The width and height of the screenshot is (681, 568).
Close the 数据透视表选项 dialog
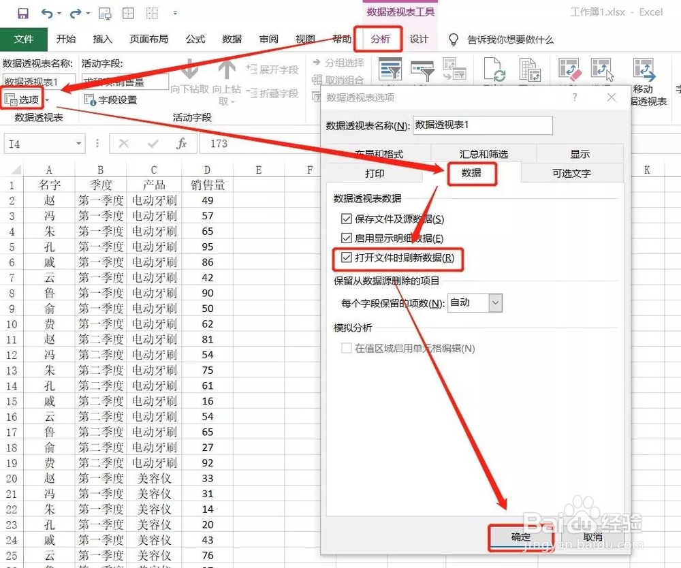click(x=612, y=97)
